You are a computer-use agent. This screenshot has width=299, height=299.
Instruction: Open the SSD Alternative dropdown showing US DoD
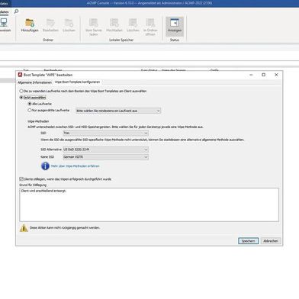click(x=105, y=149)
